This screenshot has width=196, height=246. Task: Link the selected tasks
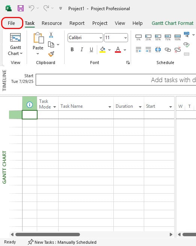pos(168,50)
